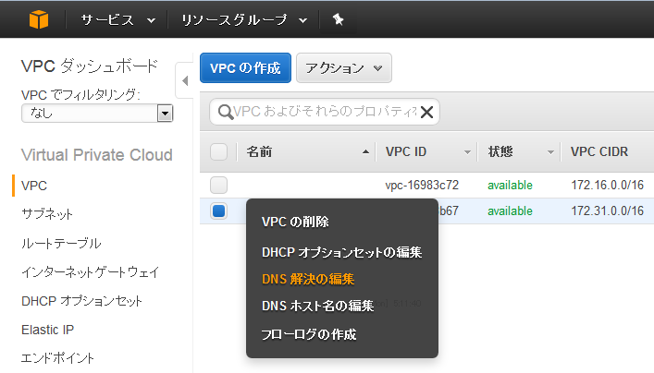Choose DNS 解決の編集 from menu
This screenshot has height=373, width=654.
(x=308, y=279)
